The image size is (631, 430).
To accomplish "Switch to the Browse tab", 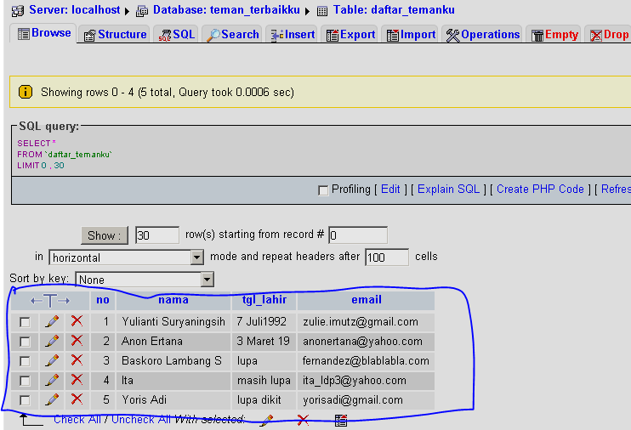I will click(x=44, y=33).
